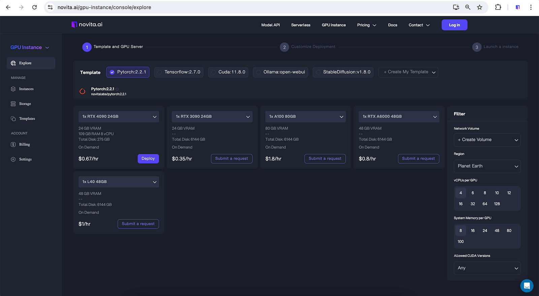
Task: Click step 2 Customize Deployment circle
Action: [x=284, y=47]
